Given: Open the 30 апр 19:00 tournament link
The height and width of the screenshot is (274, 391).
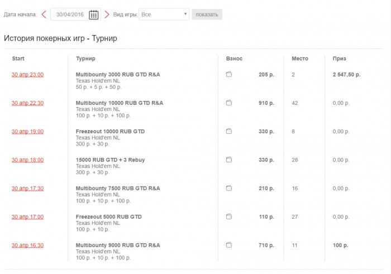Looking at the screenshot, I should click(27, 131).
